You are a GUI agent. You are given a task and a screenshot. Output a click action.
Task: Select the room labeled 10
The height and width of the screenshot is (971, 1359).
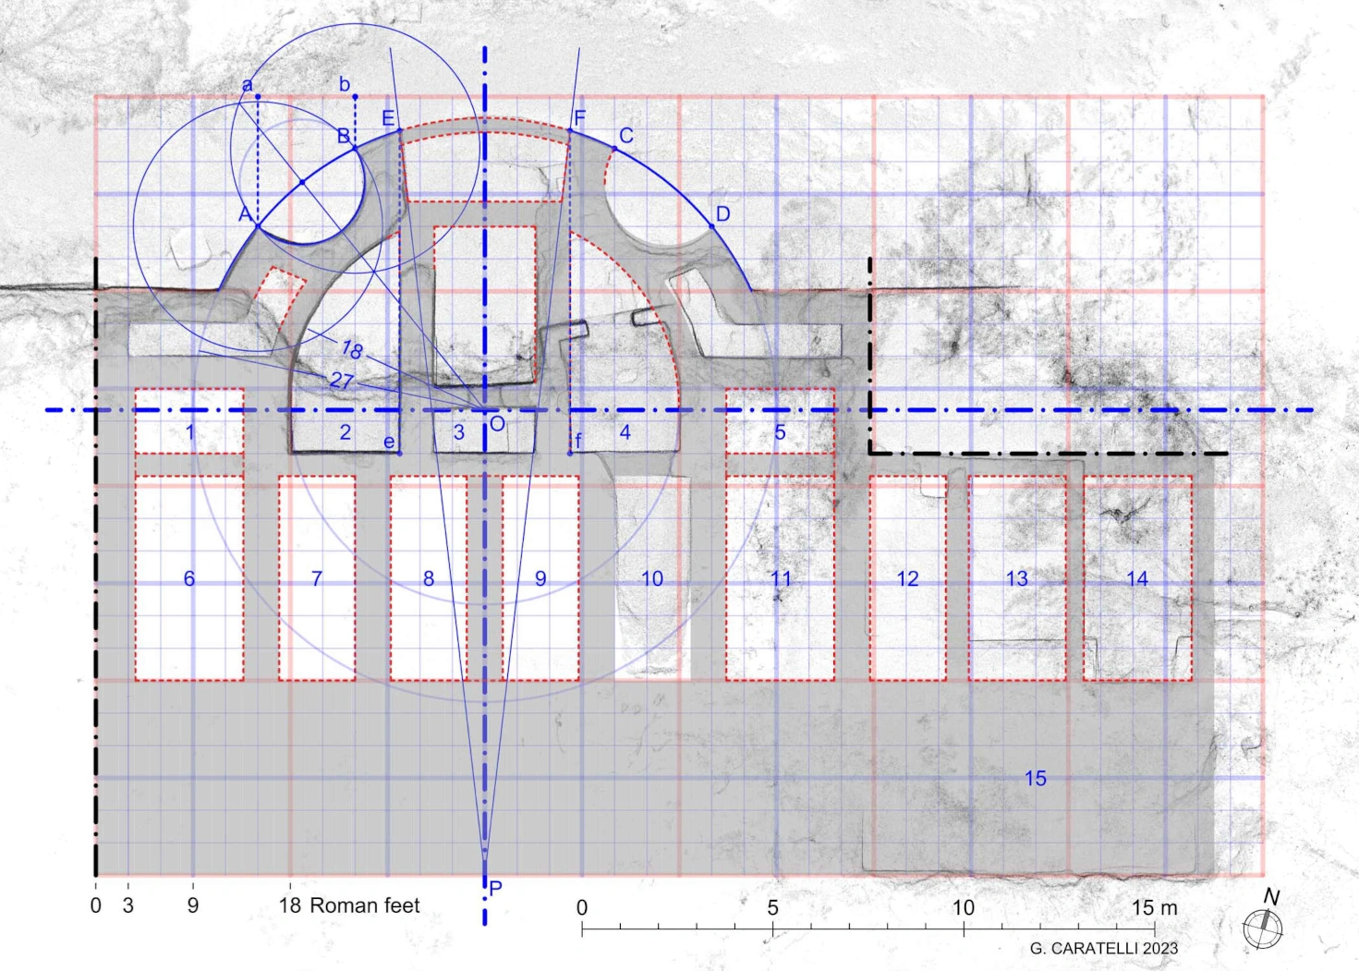652,579
